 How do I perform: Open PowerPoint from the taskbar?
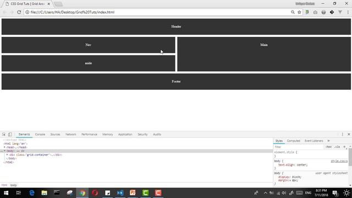pyautogui.click(x=133, y=193)
